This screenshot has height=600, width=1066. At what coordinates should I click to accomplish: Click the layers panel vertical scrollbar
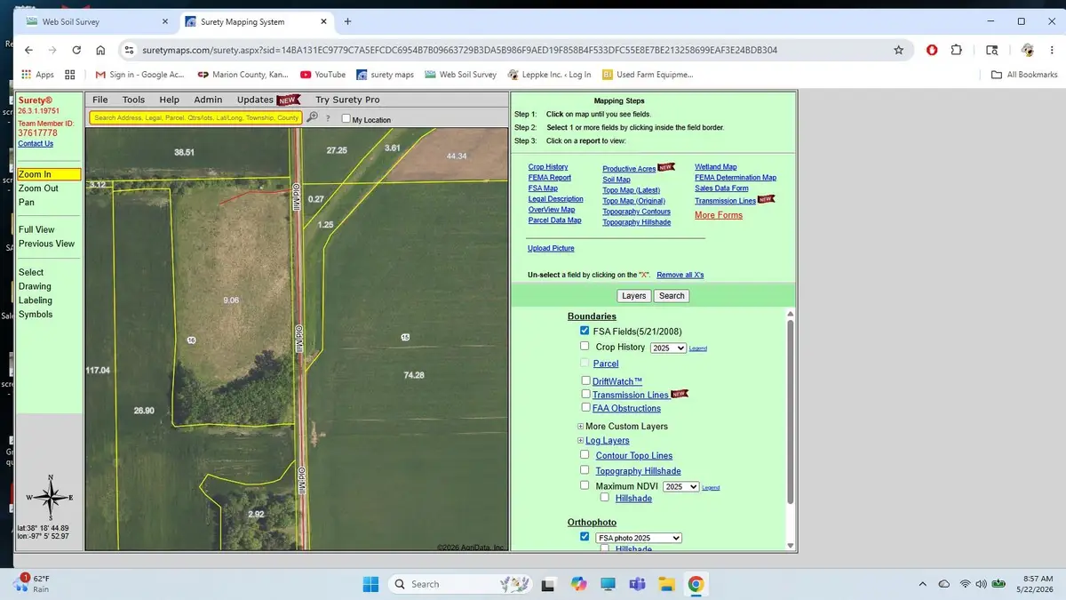[x=791, y=428]
